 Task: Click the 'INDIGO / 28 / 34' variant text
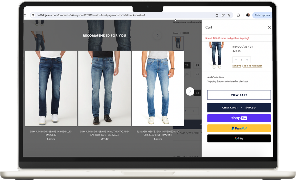tap(243, 47)
